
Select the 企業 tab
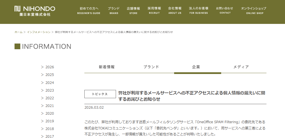[x=196, y=67]
